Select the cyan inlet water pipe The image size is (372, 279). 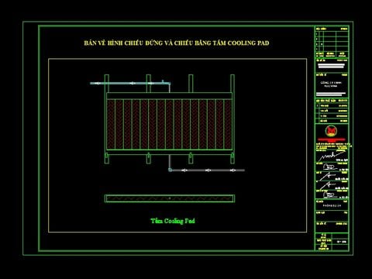tap(130, 84)
